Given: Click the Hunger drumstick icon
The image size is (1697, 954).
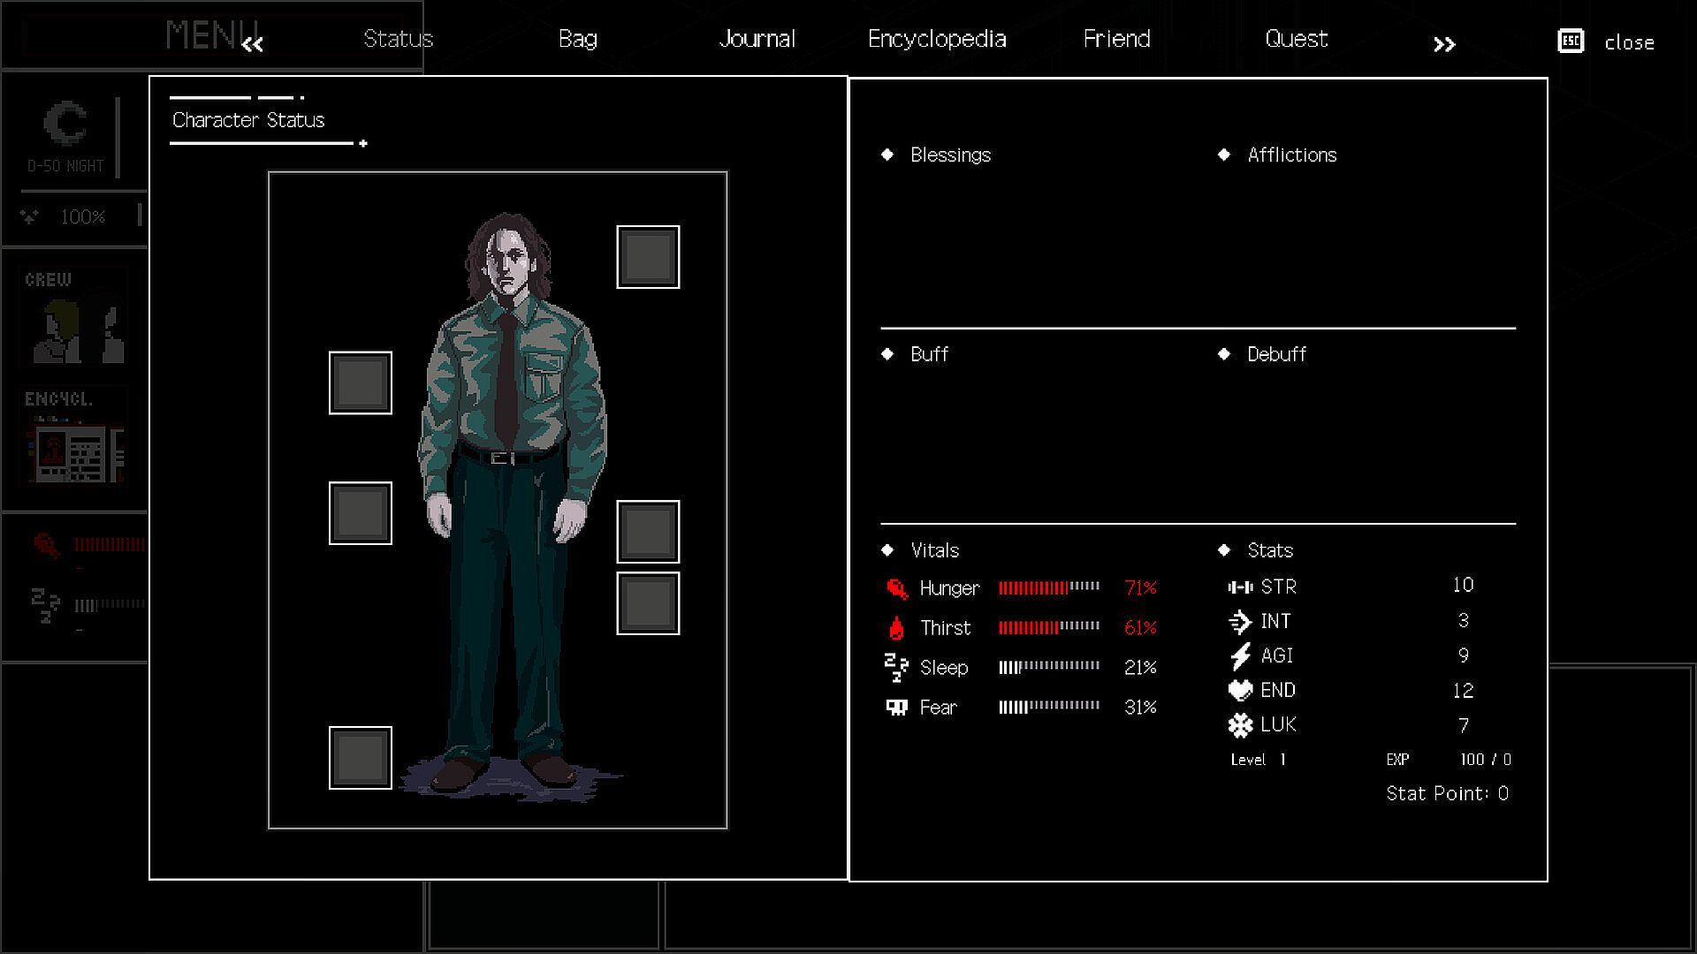Looking at the screenshot, I should 896,588.
